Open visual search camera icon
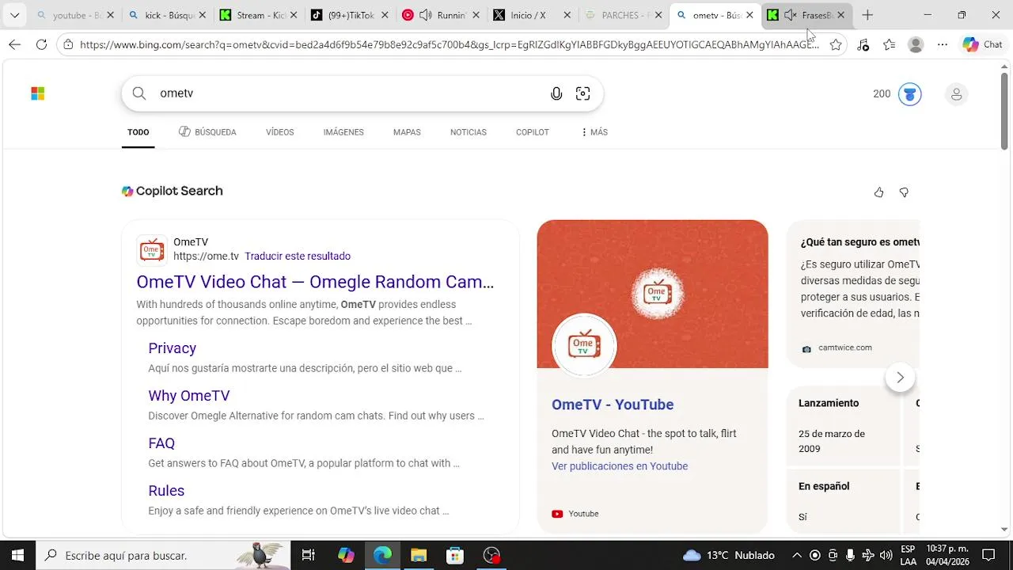Image resolution: width=1013 pixels, height=570 pixels. 583,93
